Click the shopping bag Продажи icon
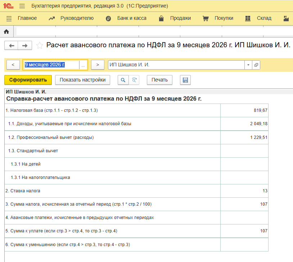Image resolution: width=293 pixels, height=262 pixels. (x=161, y=18)
